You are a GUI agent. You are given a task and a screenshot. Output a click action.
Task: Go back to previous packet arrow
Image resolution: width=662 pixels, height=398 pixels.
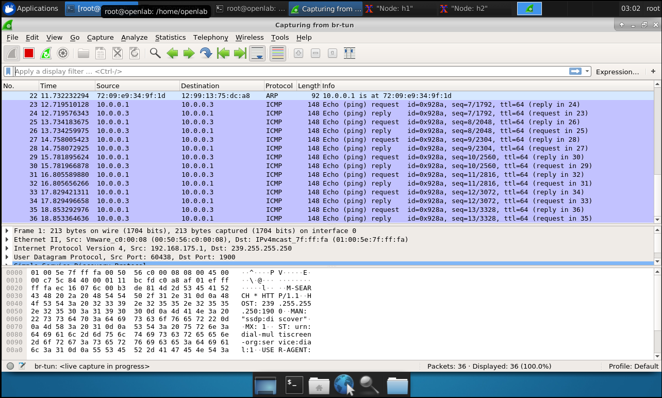pyautogui.click(x=172, y=53)
